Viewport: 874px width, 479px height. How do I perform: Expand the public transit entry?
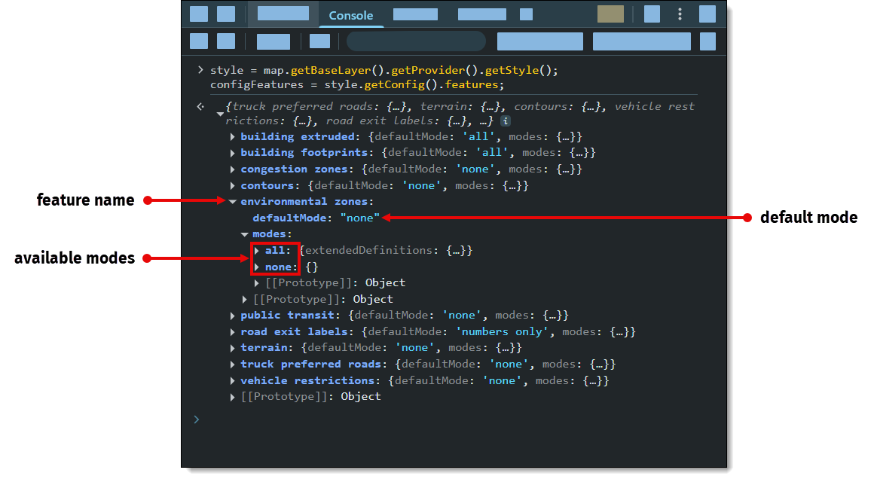coord(232,316)
